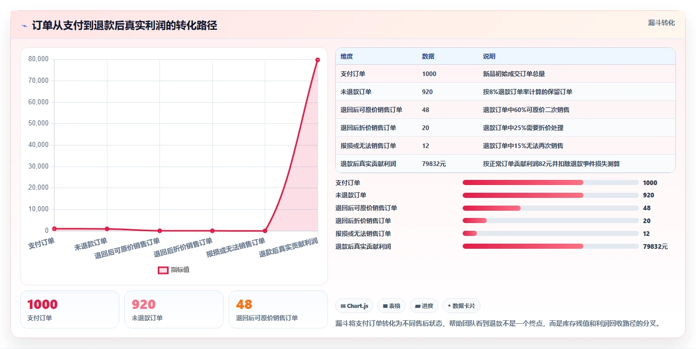This screenshot has width=696, height=349.
Task: Click the chart title 订单从支付到退款后真实利润的转化路径
Action: point(124,26)
